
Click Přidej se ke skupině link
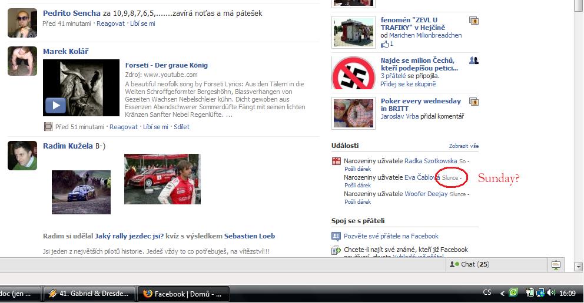point(408,85)
